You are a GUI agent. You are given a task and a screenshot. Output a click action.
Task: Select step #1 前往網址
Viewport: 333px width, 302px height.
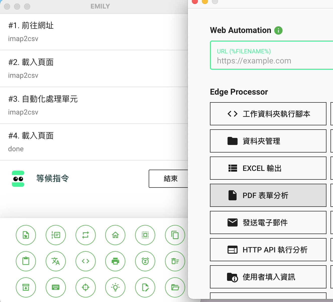[94, 32]
